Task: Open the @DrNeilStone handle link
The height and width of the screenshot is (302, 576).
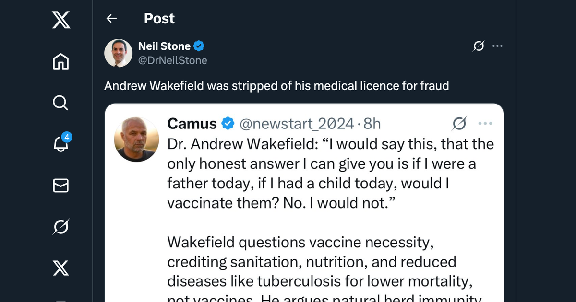Action: click(173, 60)
